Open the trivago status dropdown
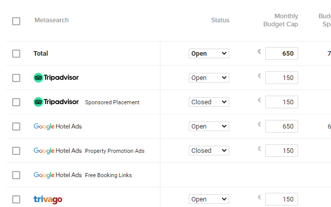The height and width of the screenshot is (207, 331). [x=209, y=199]
